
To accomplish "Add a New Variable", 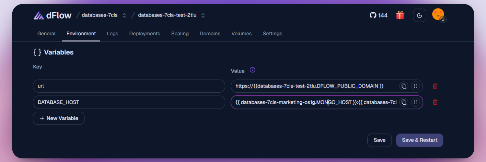I will [59, 118].
